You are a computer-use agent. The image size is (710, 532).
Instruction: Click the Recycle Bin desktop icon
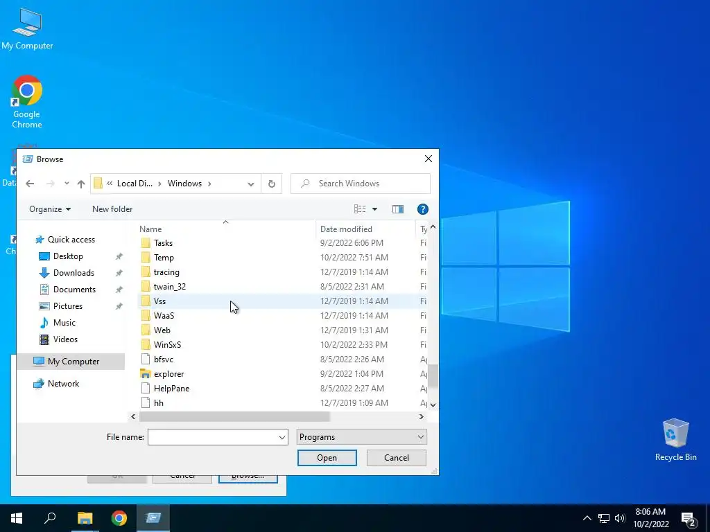tap(675, 440)
